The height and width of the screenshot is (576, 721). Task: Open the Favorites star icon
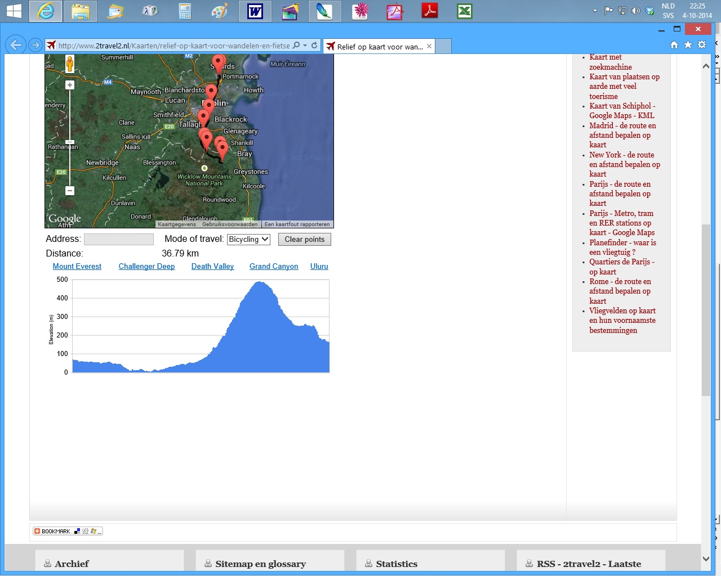(688, 45)
